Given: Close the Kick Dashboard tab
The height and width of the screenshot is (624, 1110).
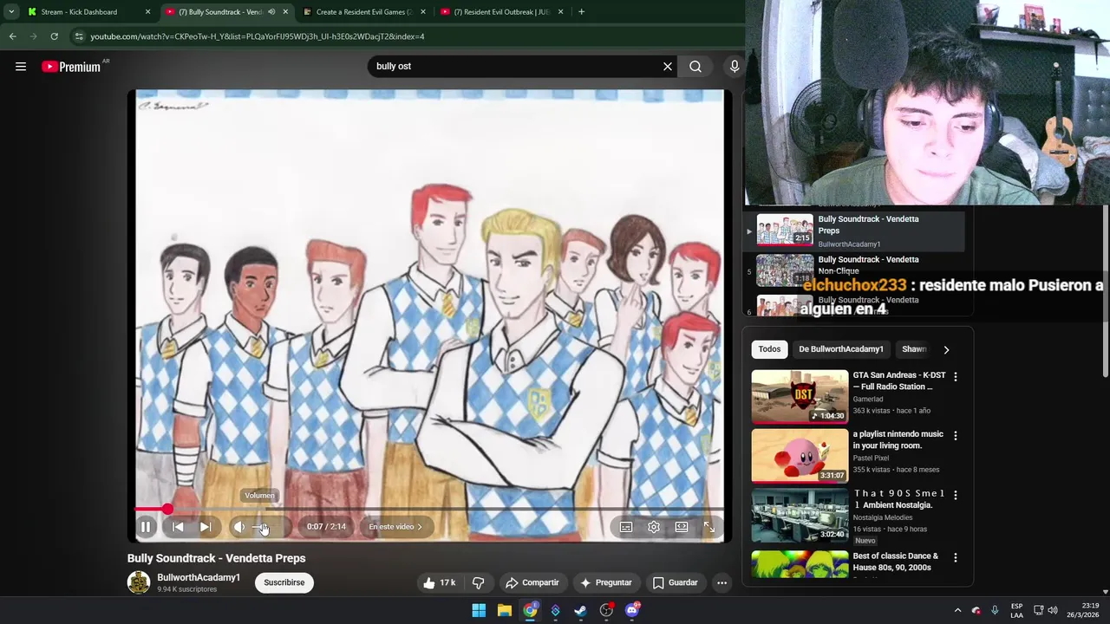Looking at the screenshot, I should coord(147,12).
